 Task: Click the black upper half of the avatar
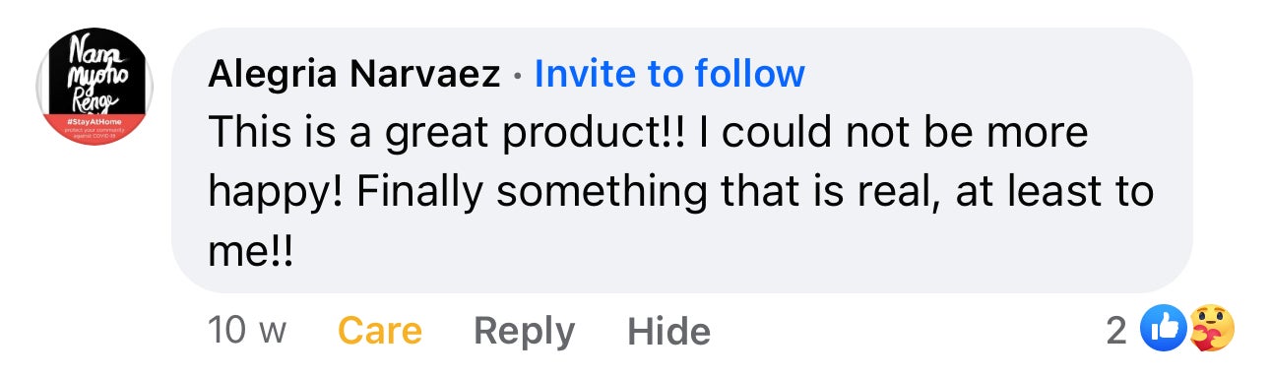pos(94,71)
